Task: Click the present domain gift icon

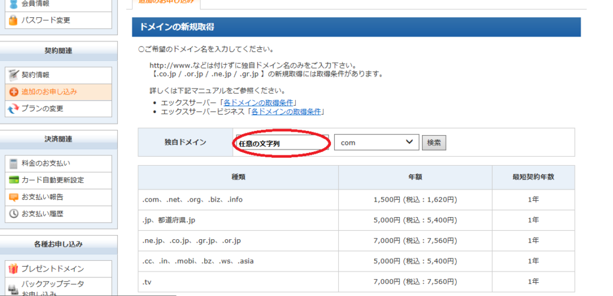Action: pyautogui.click(x=13, y=268)
